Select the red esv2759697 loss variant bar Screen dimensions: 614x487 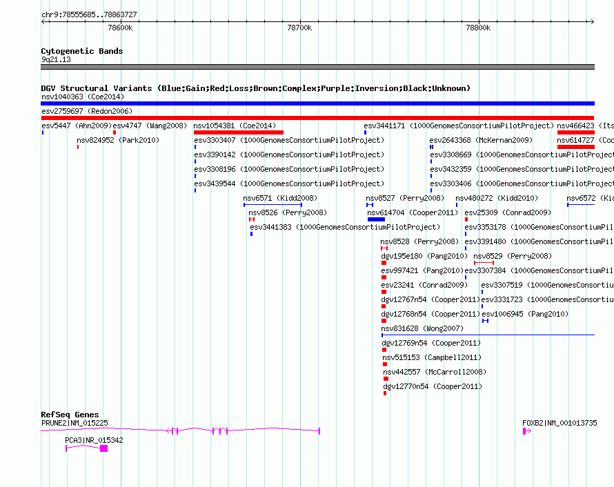317,118
